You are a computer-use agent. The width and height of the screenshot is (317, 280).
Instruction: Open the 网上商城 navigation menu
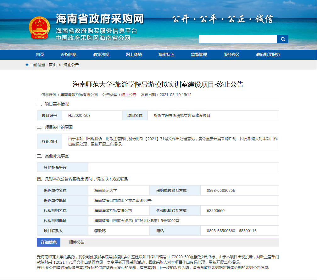(x=134, y=55)
